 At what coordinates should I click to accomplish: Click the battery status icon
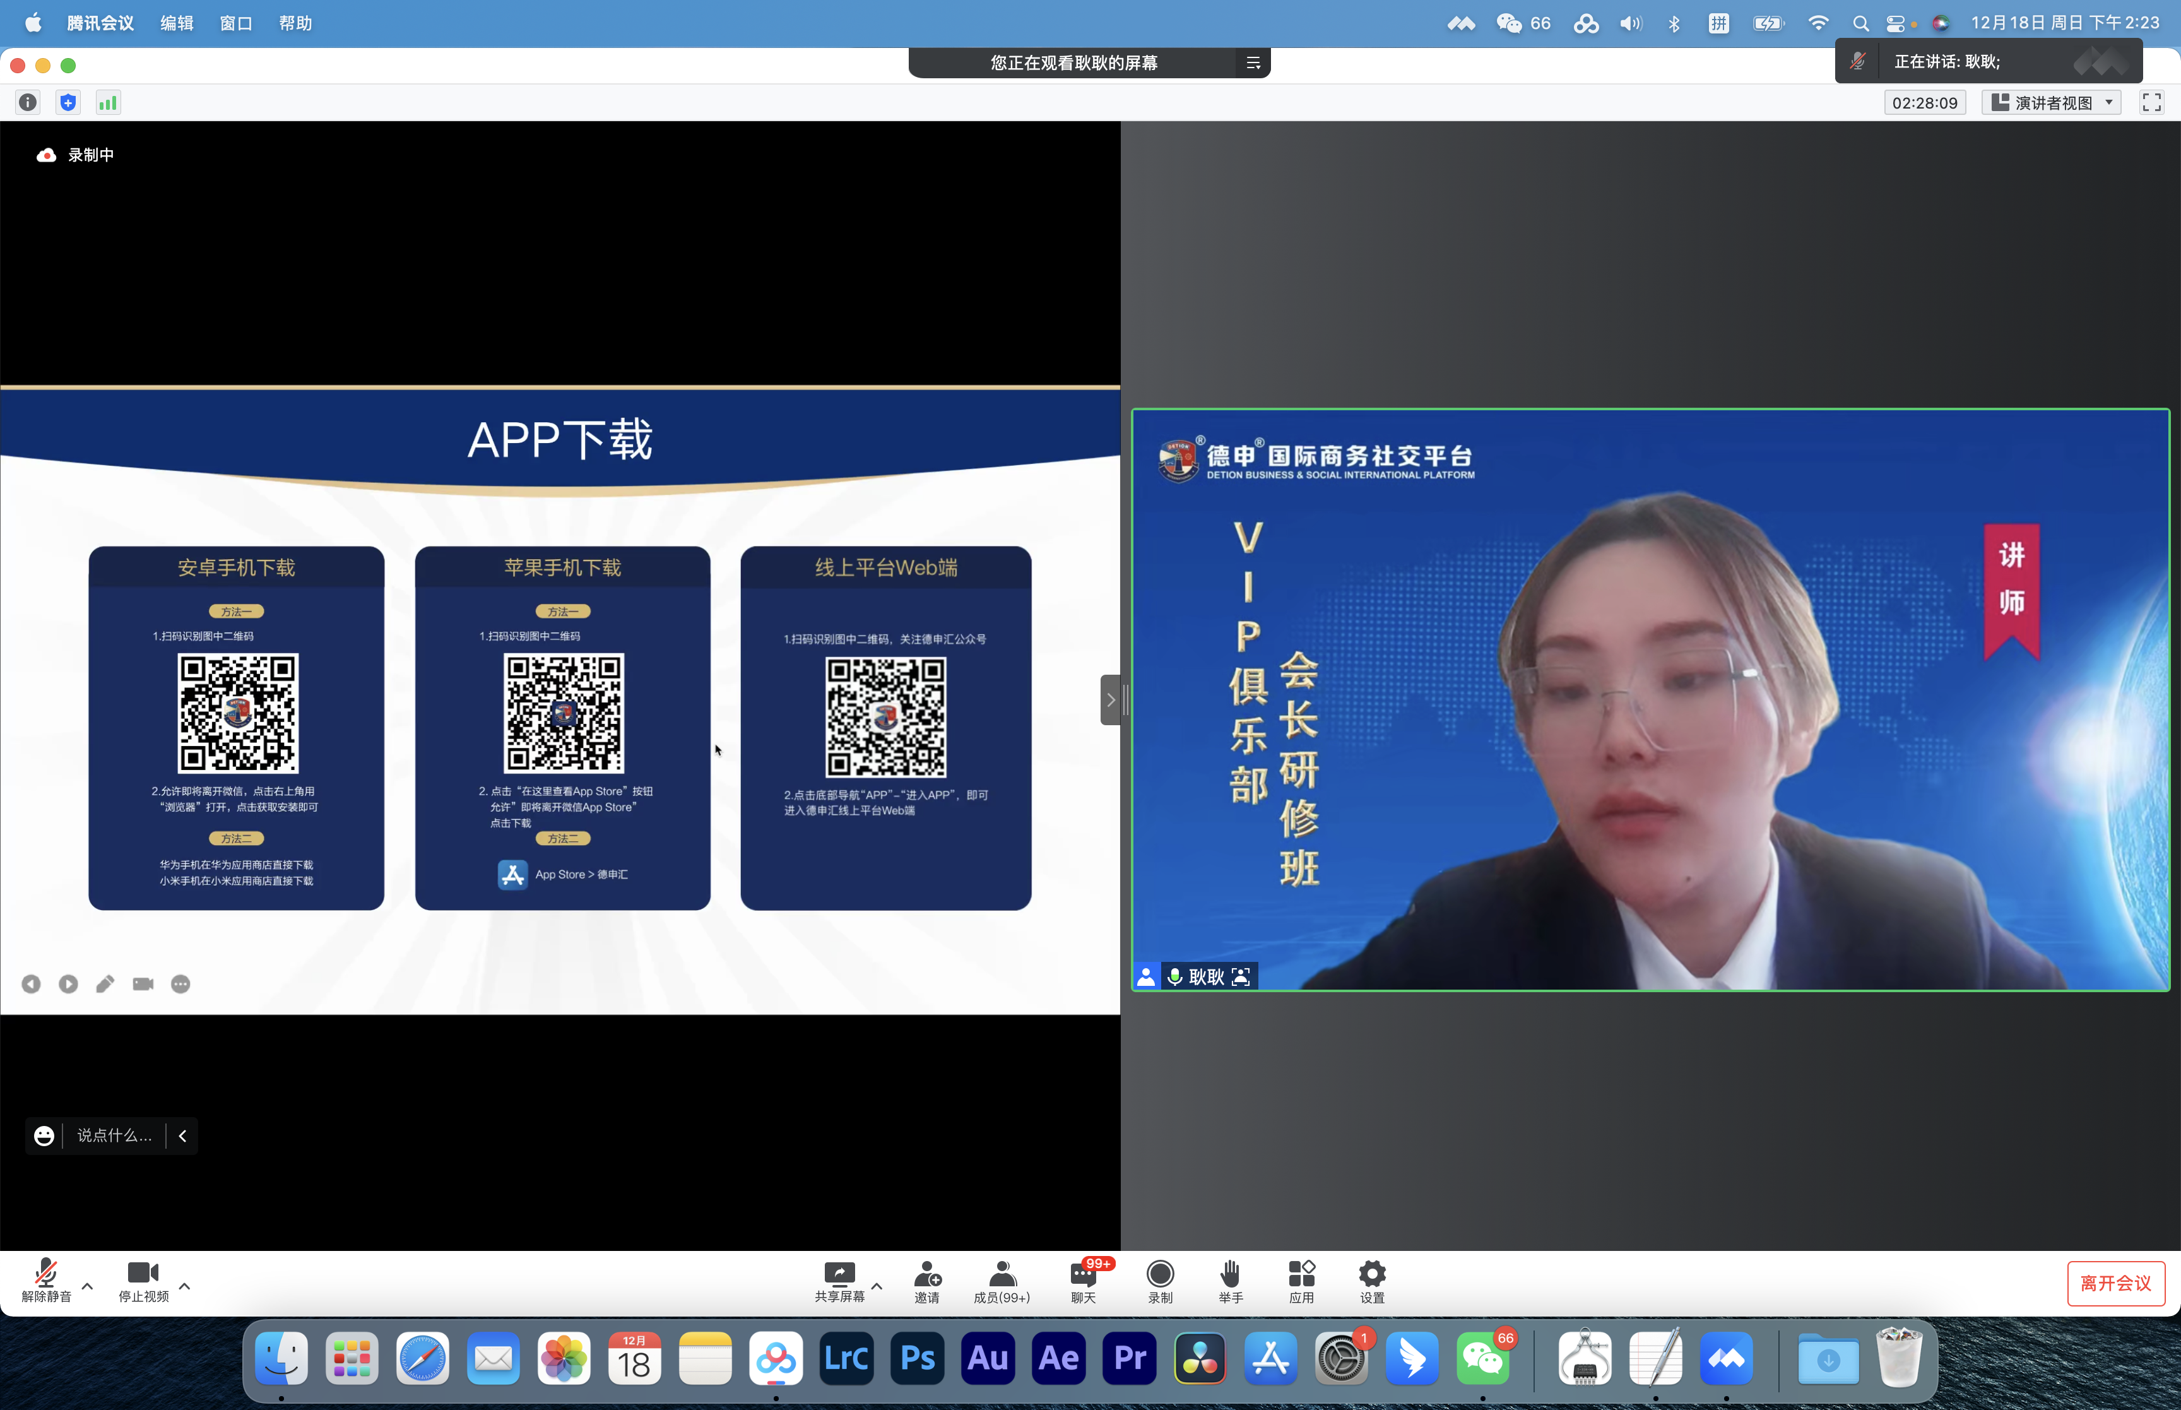tap(1768, 23)
